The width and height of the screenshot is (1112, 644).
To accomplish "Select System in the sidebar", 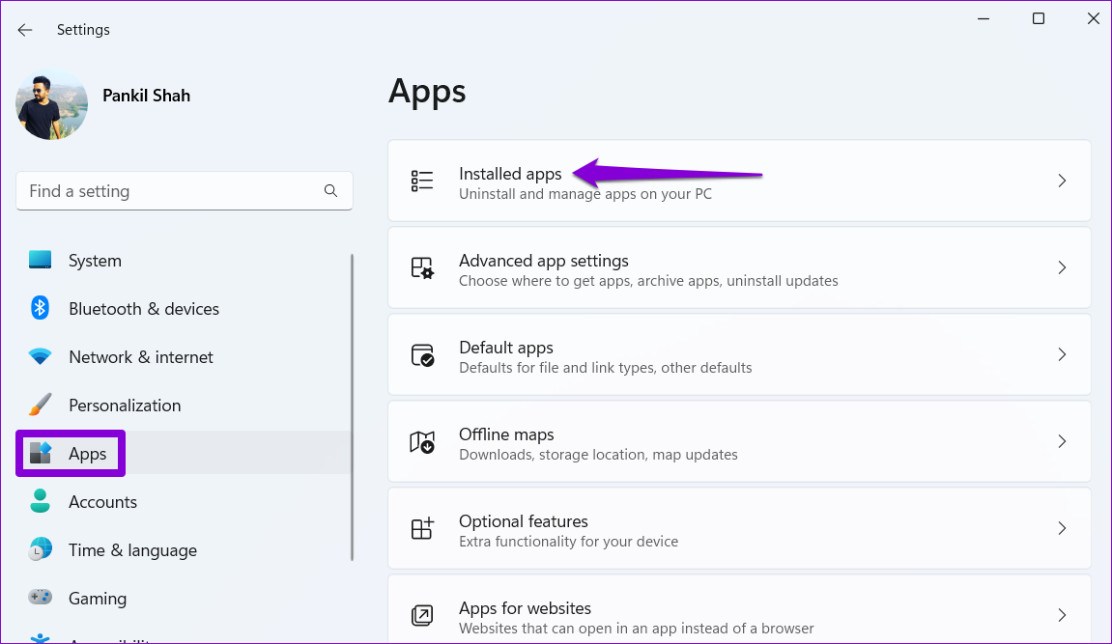I will coord(95,260).
